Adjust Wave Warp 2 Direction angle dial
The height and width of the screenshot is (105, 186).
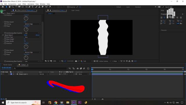[26, 47]
